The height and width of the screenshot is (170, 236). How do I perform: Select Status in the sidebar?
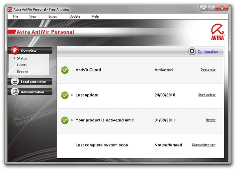(x=22, y=58)
